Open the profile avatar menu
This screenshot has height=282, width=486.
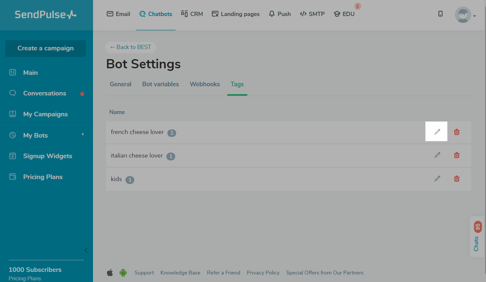(463, 15)
